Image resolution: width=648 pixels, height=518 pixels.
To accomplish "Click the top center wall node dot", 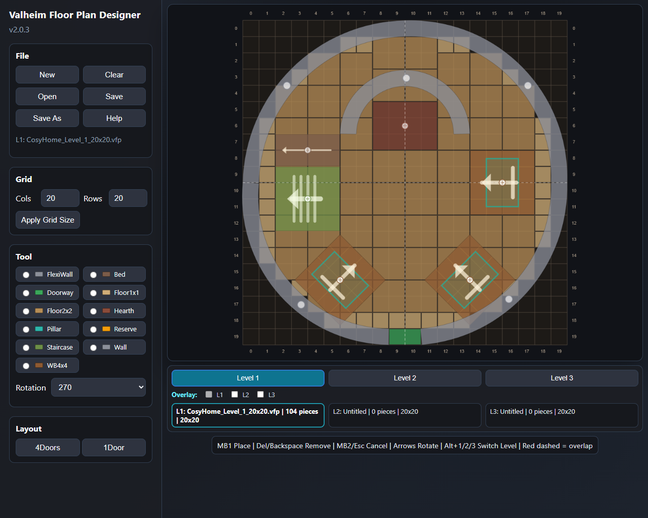I will coord(406,78).
